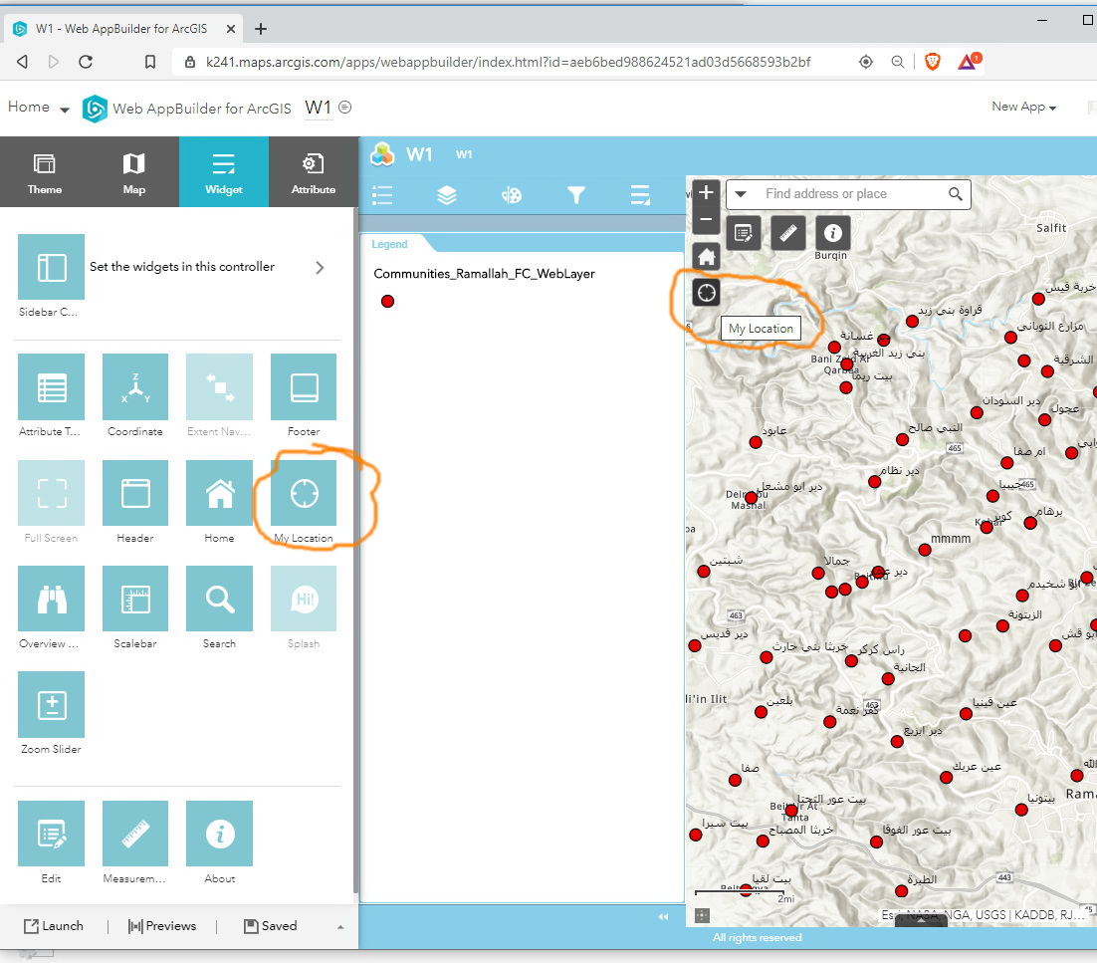Screen dimensions: 1097x963
Task: Open Previews
Action: tap(162, 926)
